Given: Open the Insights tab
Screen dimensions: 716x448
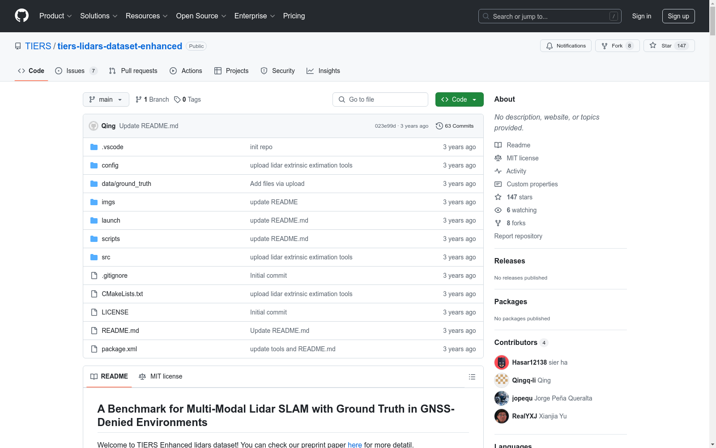Looking at the screenshot, I should (323, 71).
